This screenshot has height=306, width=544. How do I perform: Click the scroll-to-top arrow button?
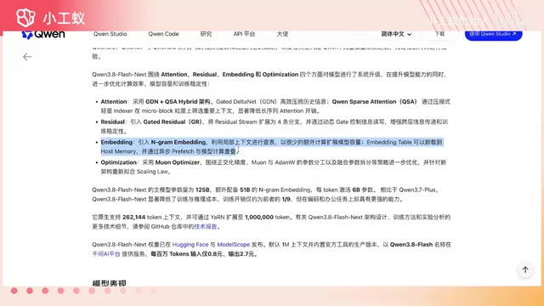[525, 270]
